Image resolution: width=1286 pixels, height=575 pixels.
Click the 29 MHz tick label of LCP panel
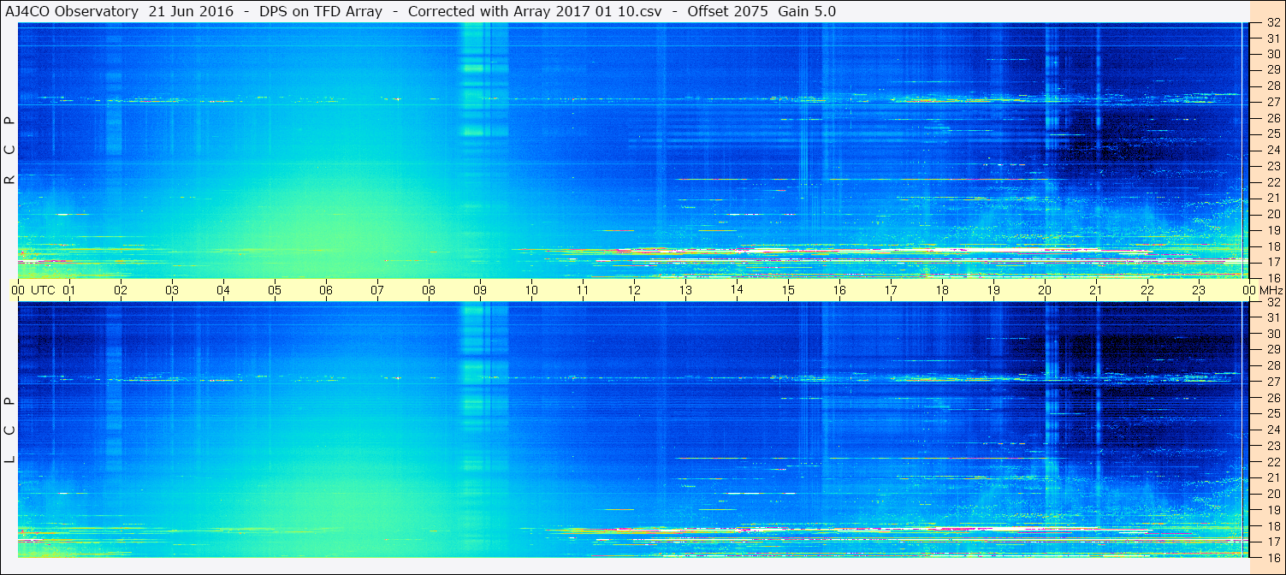(1273, 350)
